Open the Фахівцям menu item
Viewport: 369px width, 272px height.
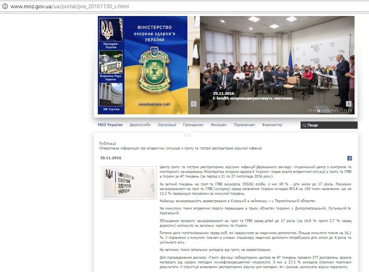219,125
